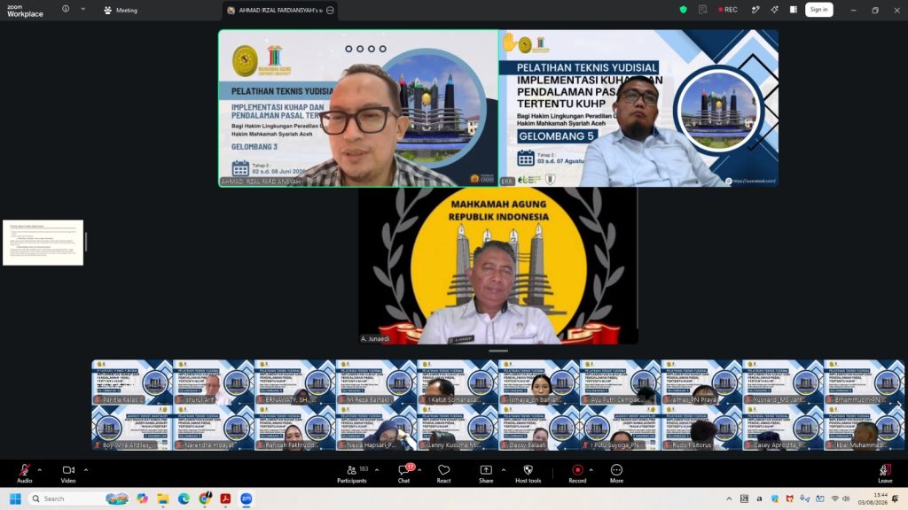This screenshot has width=908, height=510.
Task: Expand the Share options arrow
Action: tap(504, 470)
